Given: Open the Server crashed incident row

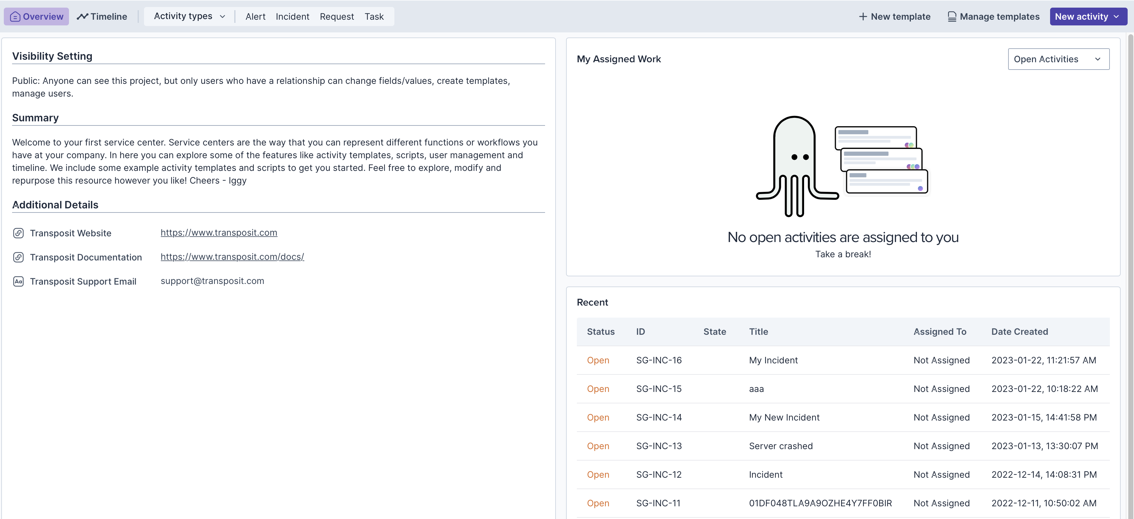Looking at the screenshot, I should point(781,446).
